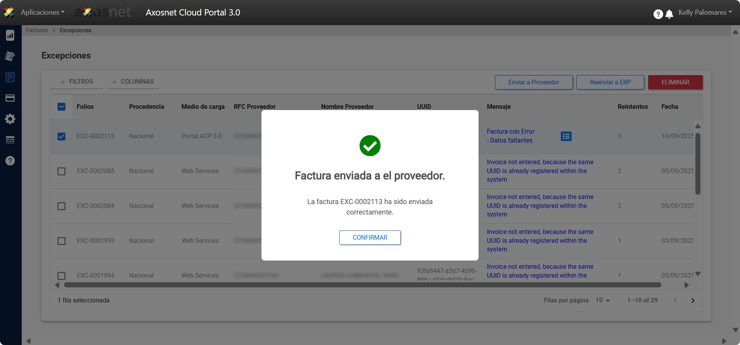Image resolution: width=740 pixels, height=345 pixels.
Task: Open the help question mark in header
Action: pyautogui.click(x=658, y=14)
